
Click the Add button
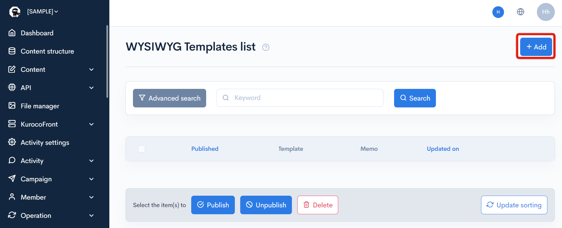pyautogui.click(x=536, y=47)
